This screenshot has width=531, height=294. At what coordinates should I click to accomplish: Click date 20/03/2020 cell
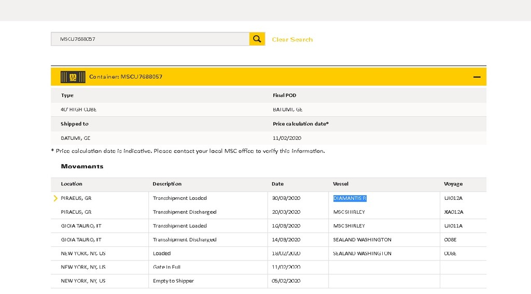tap(286, 212)
